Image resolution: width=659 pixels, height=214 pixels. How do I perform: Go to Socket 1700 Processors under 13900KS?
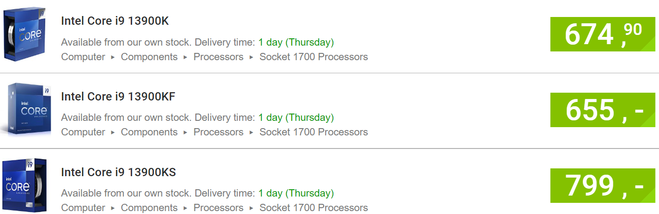point(313,208)
